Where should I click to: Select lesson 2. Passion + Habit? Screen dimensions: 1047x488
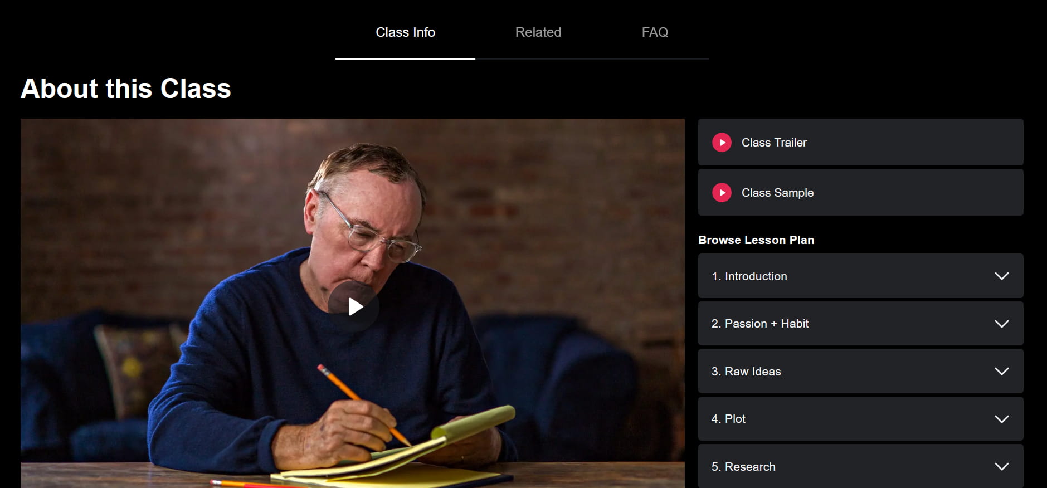860,324
